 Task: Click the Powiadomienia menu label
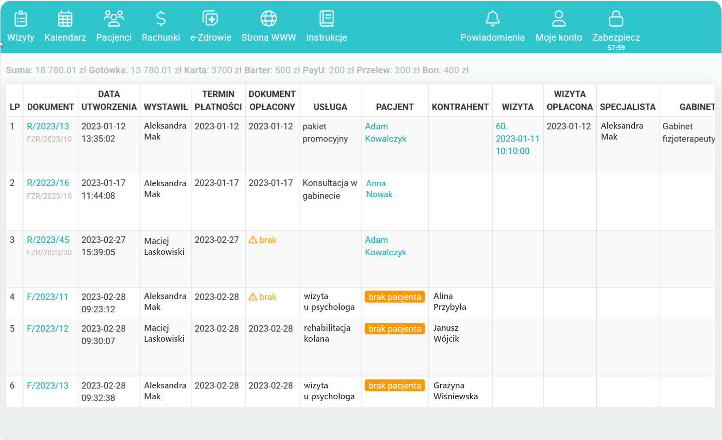pos(493,38)
